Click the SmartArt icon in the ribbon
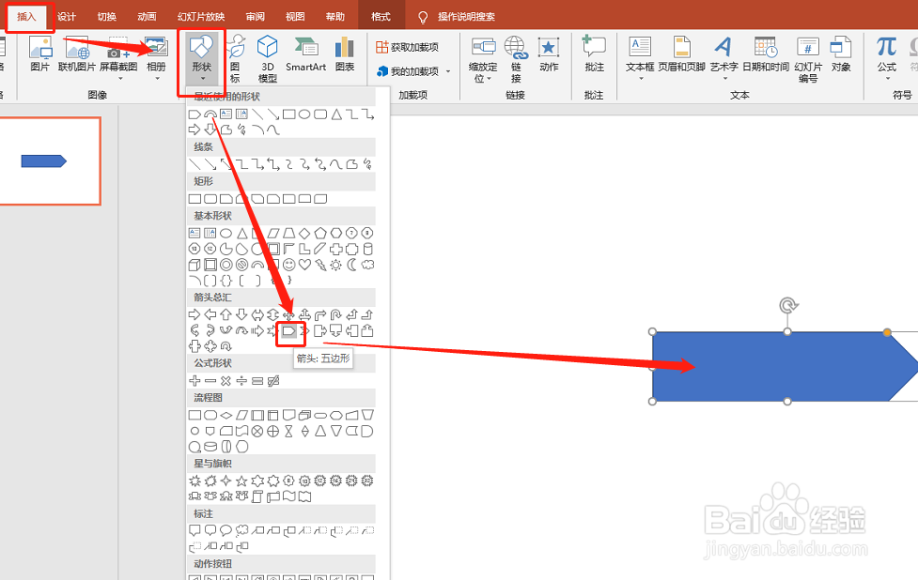 (x=305, y=53)
